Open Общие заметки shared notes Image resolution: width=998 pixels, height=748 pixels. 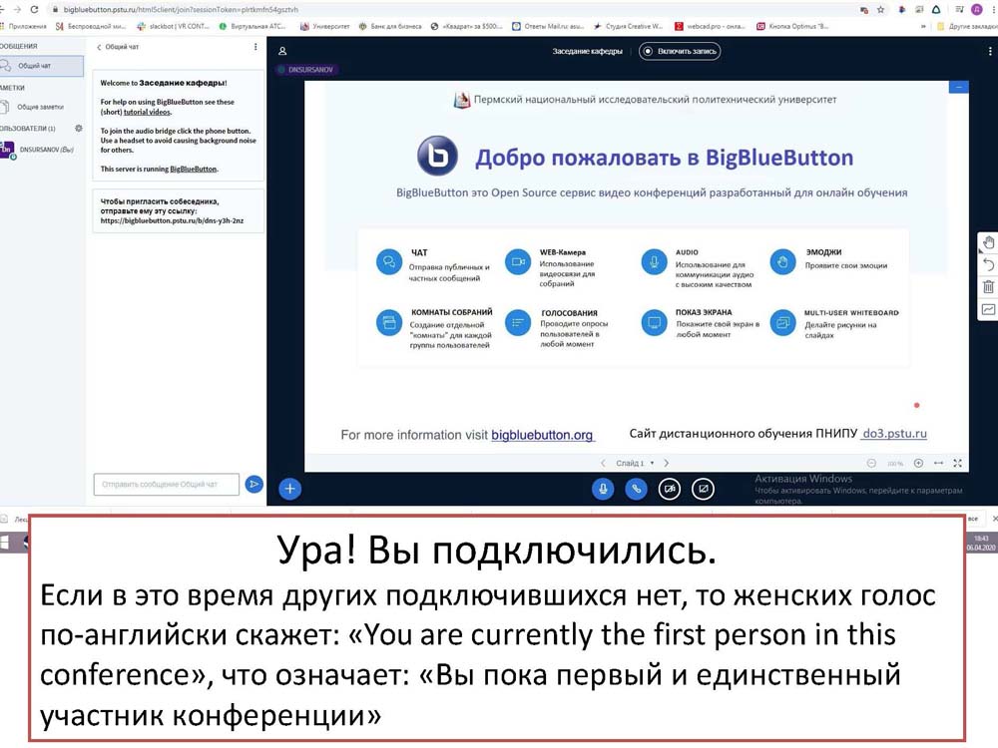coord(35,107)
